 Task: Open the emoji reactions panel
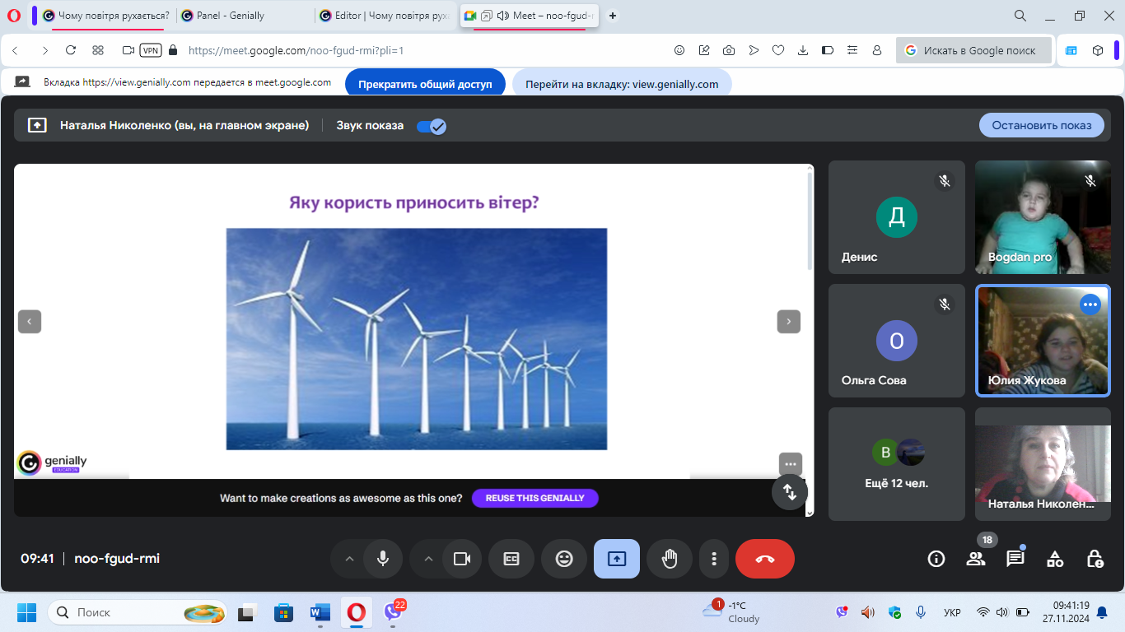564,559
